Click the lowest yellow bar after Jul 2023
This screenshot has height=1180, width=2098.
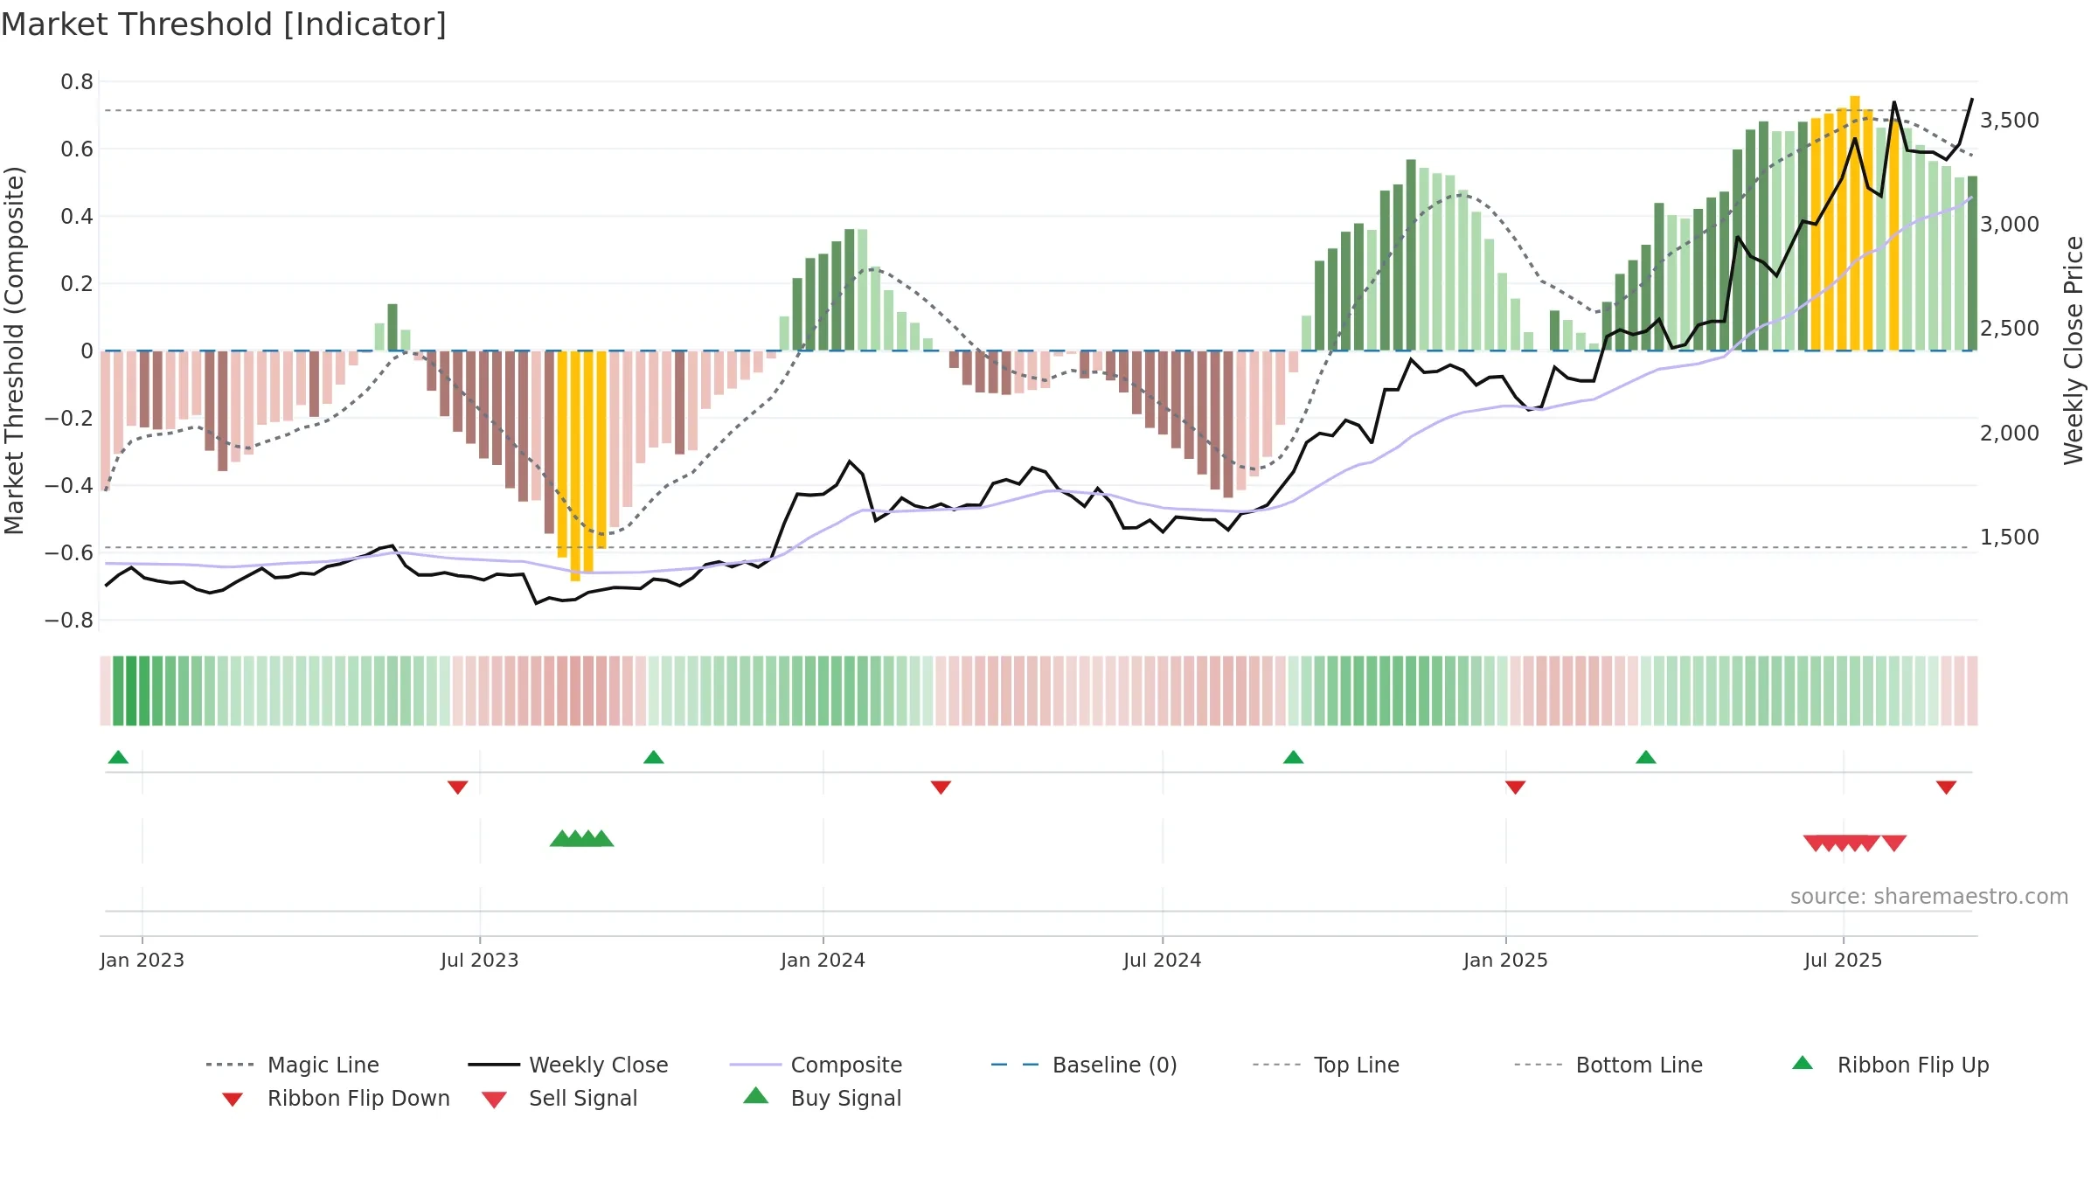(574, 466)
